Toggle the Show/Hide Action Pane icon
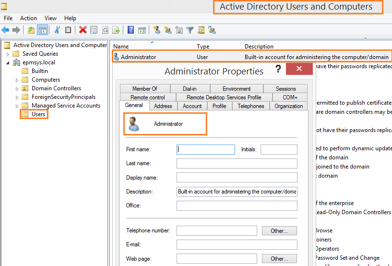This screenshot has height=266, width=392. coord(142,30)
